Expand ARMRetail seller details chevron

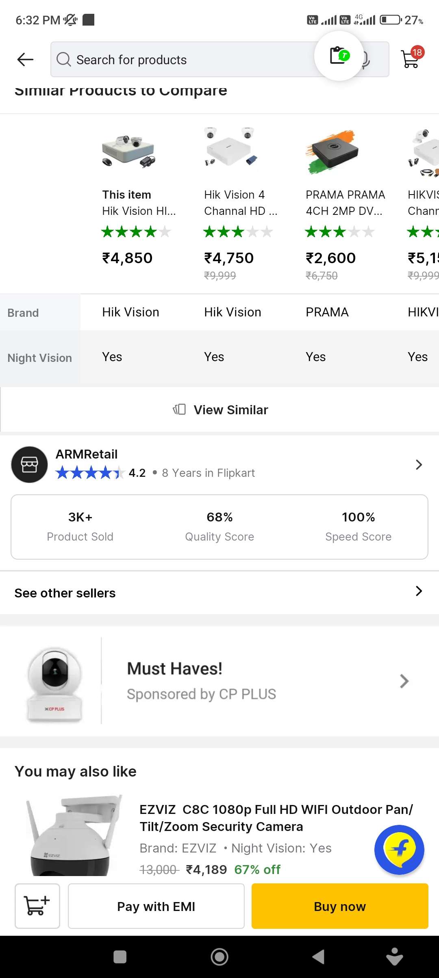pos(419,465)
